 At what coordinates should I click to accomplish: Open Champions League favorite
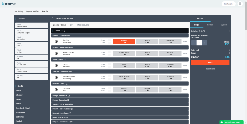pos(32,32)
